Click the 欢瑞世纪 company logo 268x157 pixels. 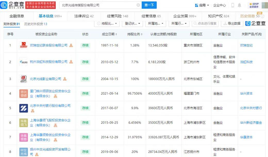coord(24,45)
